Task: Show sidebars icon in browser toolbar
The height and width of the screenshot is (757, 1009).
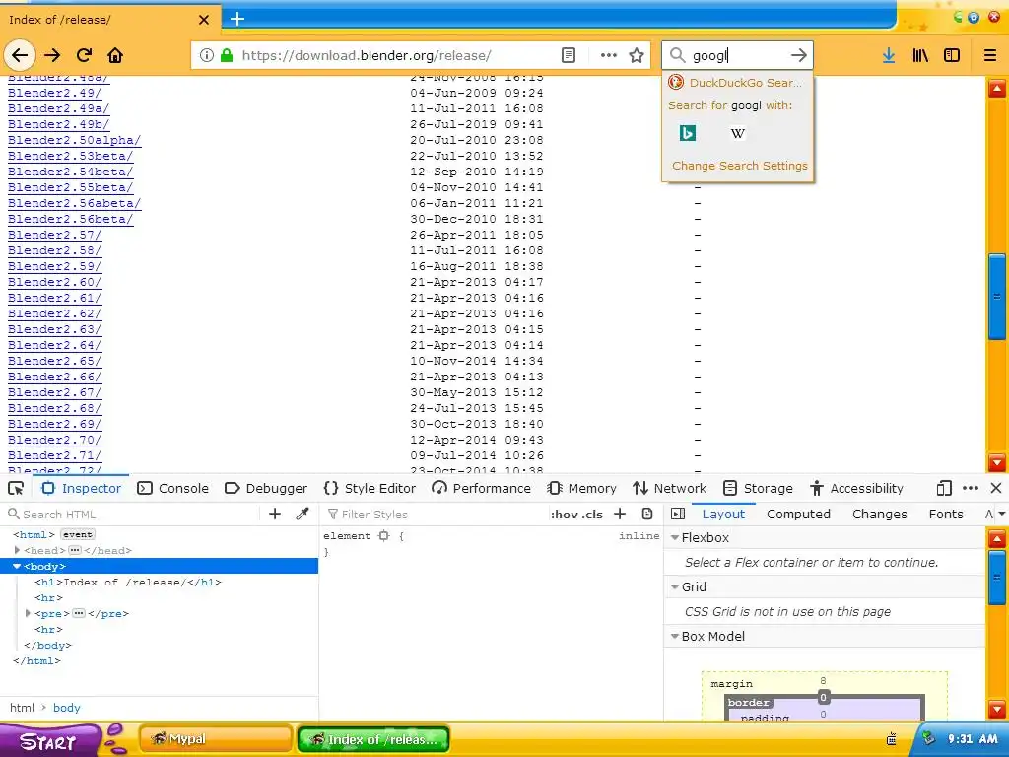Action: (952, 55)
